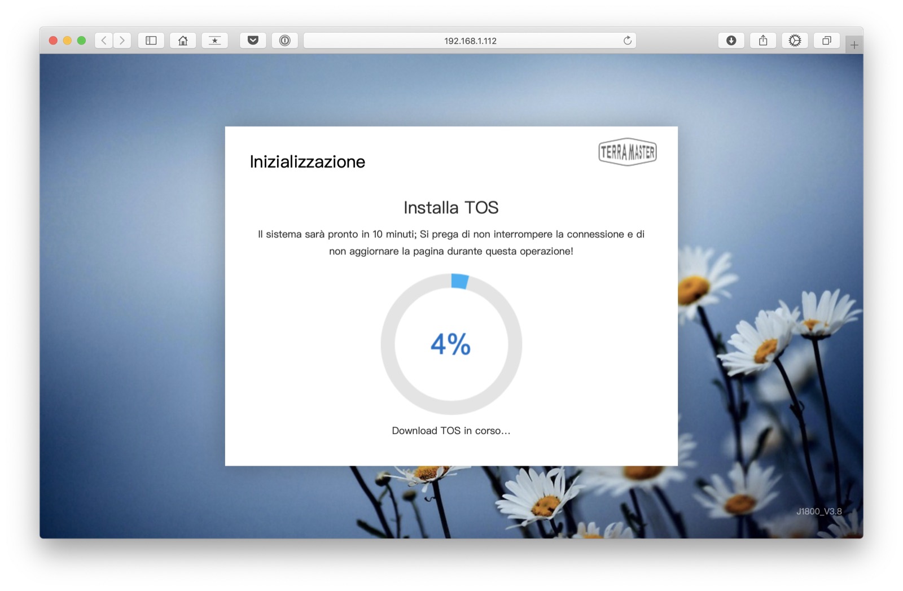Viewport: 903px width, 591px height.
Task: Open the 1Password extension
Action: pyautogui.click(x=285, y=41)
